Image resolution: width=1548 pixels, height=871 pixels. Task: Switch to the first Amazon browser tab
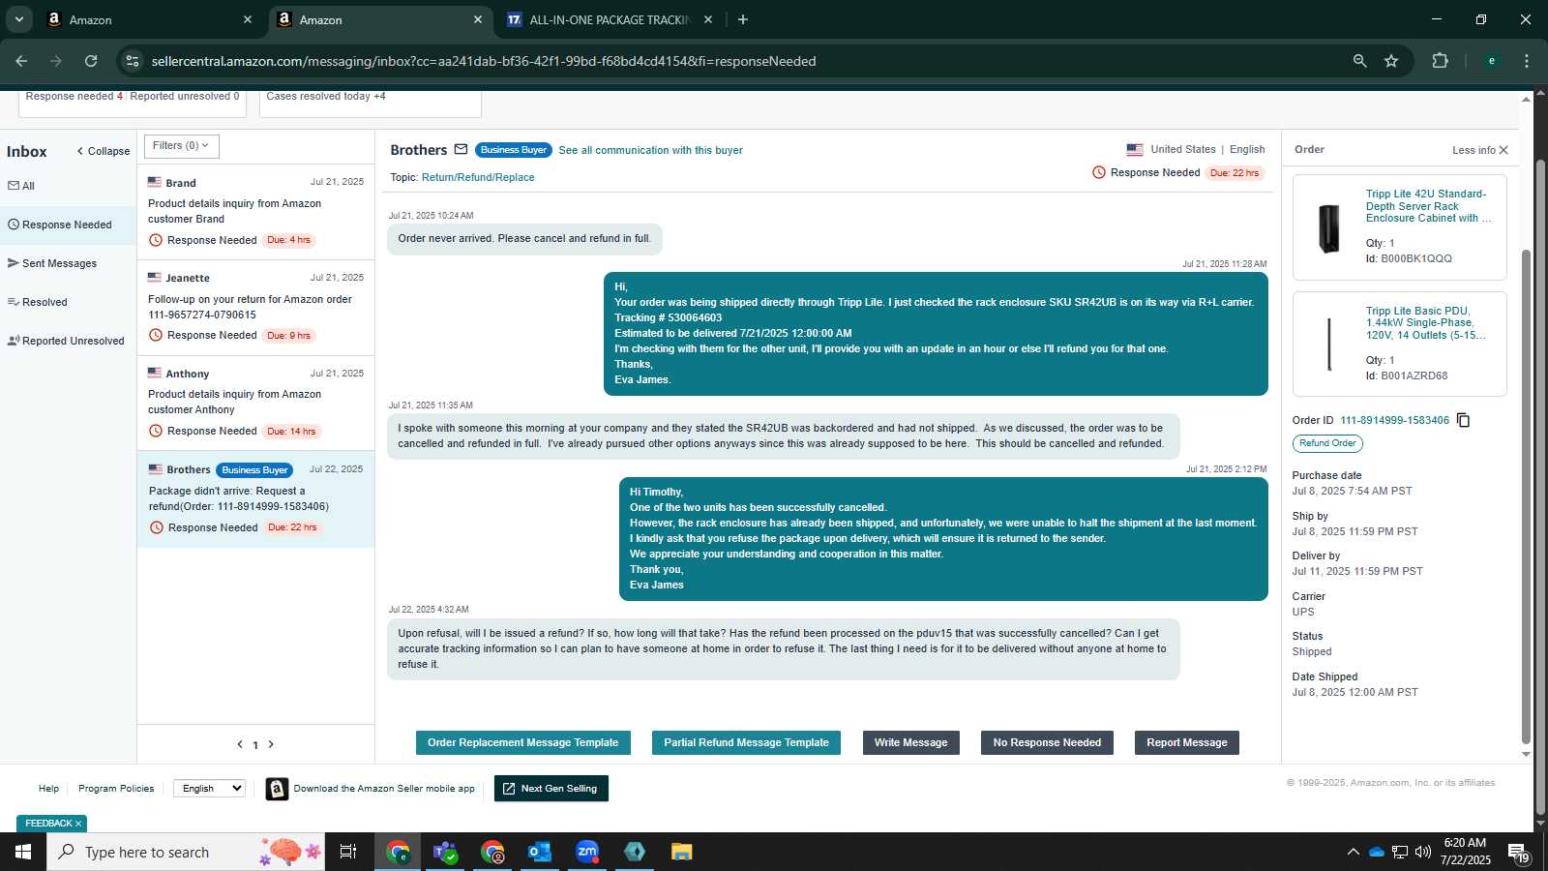pyautogui.click(x=150, y=19)
